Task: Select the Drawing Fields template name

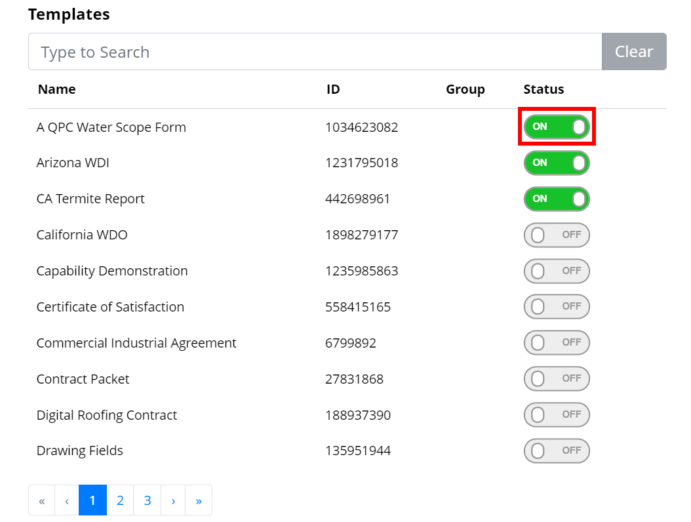Action: tap(80, 451)
